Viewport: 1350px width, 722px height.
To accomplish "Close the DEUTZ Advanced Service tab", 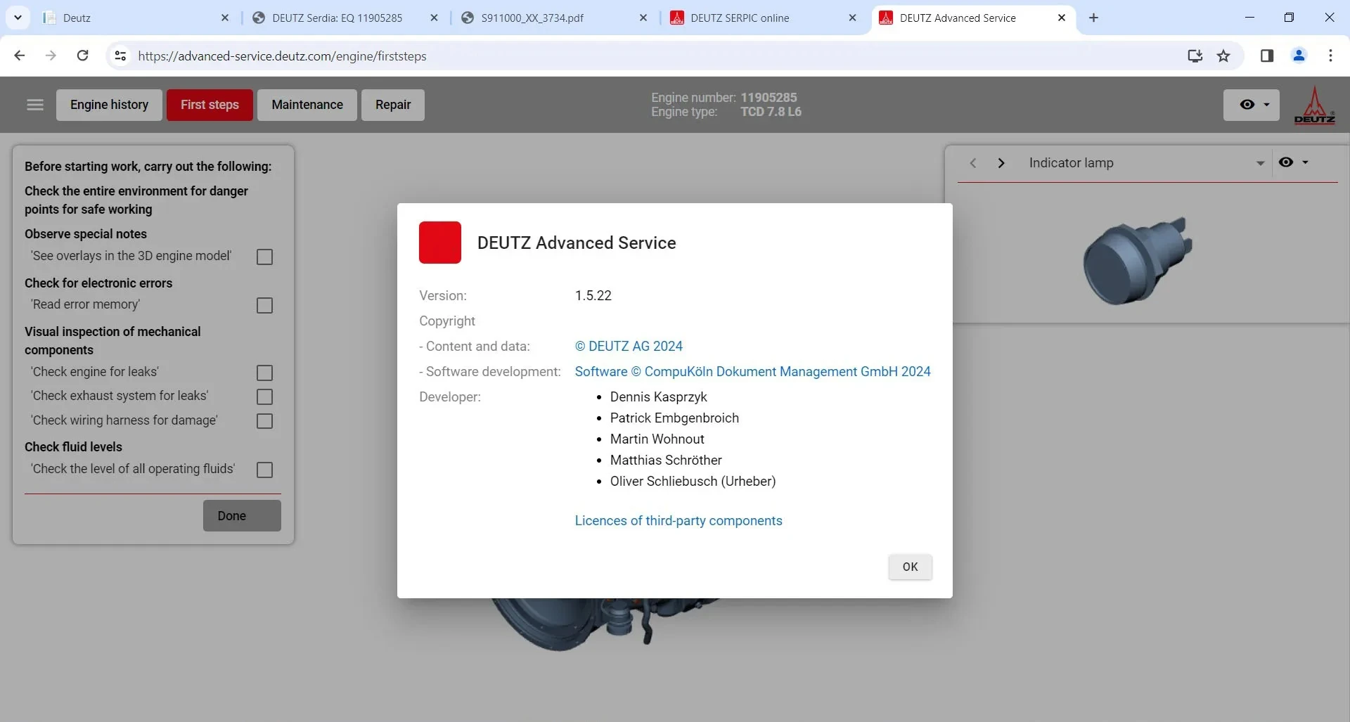I will pyautogui.click(x=1062, y=18).
